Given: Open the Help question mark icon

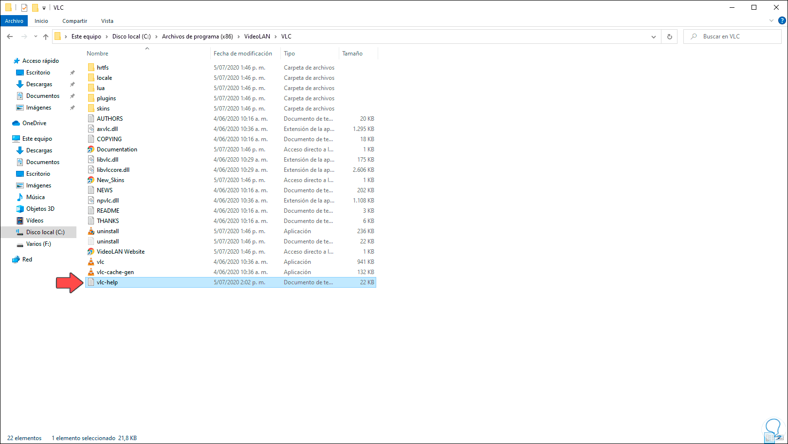Looking at the screenshot, I should point(782,20).
